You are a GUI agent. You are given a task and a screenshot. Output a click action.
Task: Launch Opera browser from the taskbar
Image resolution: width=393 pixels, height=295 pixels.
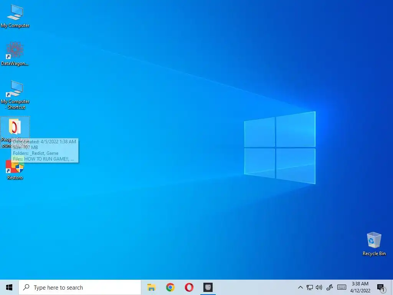coord(189,287)
